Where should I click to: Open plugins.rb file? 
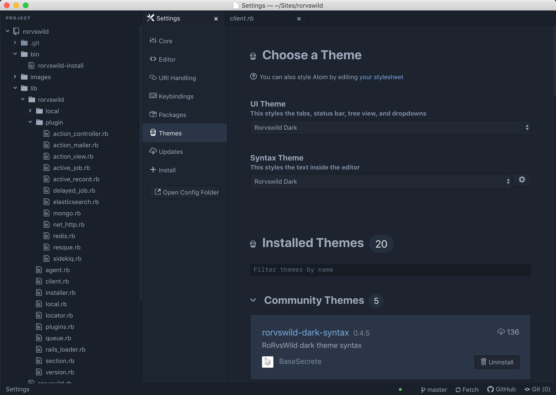60,327
